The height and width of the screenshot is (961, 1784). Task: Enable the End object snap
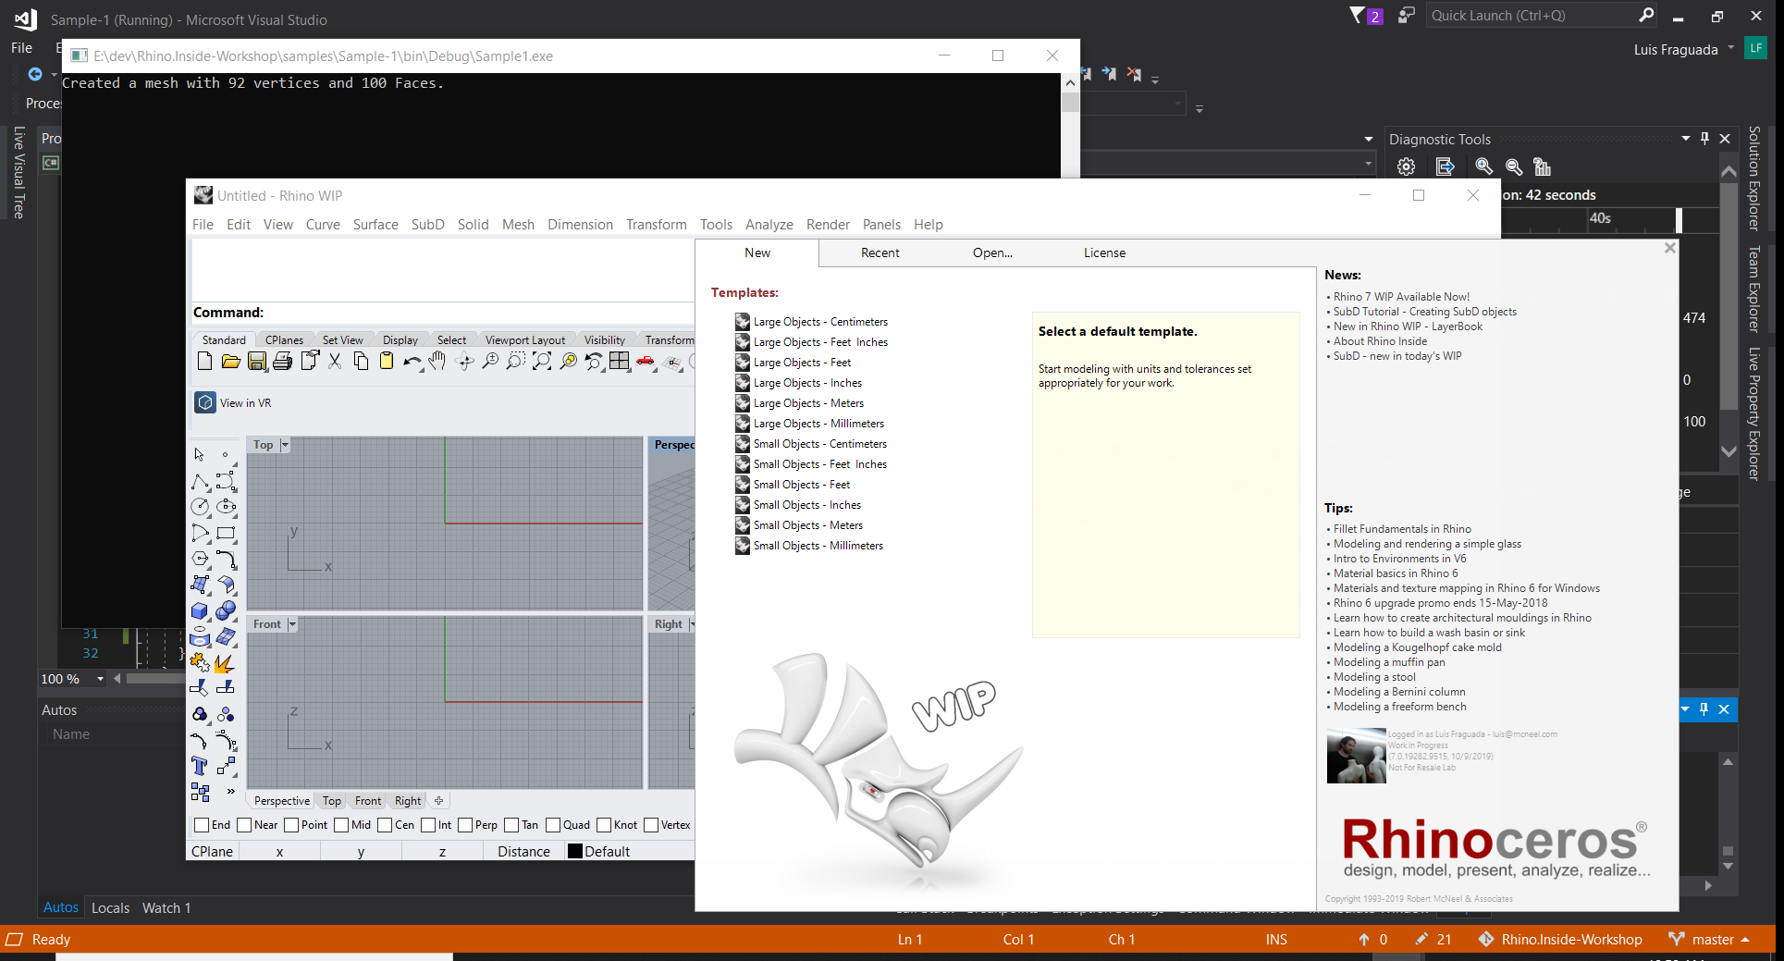coord(202,825)
